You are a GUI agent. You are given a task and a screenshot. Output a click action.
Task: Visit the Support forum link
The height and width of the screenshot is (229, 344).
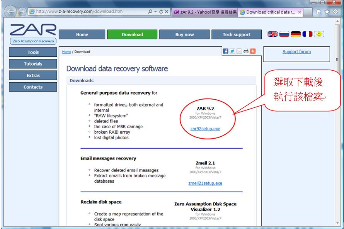coord(296,52)
